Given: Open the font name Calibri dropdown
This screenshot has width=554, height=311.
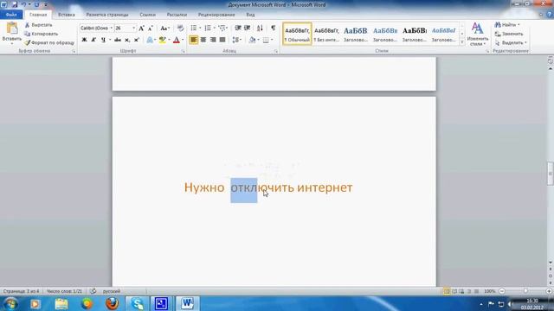Looking at the screenshot, I should coord(112,28).
